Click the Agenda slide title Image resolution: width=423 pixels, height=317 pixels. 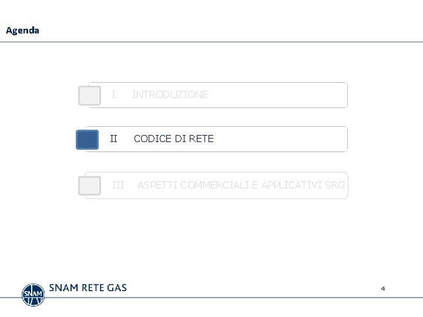(23, 31)
